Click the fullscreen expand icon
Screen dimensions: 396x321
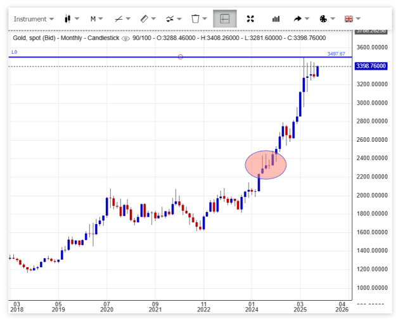tap(250, 18)
